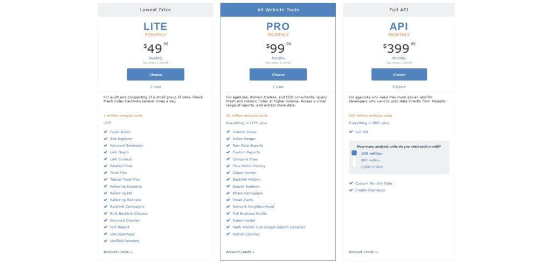This screenshot has height=264, width=552.
Task: Click checkmark icon beside Author Explorer
Action: [x=228, y=234]
